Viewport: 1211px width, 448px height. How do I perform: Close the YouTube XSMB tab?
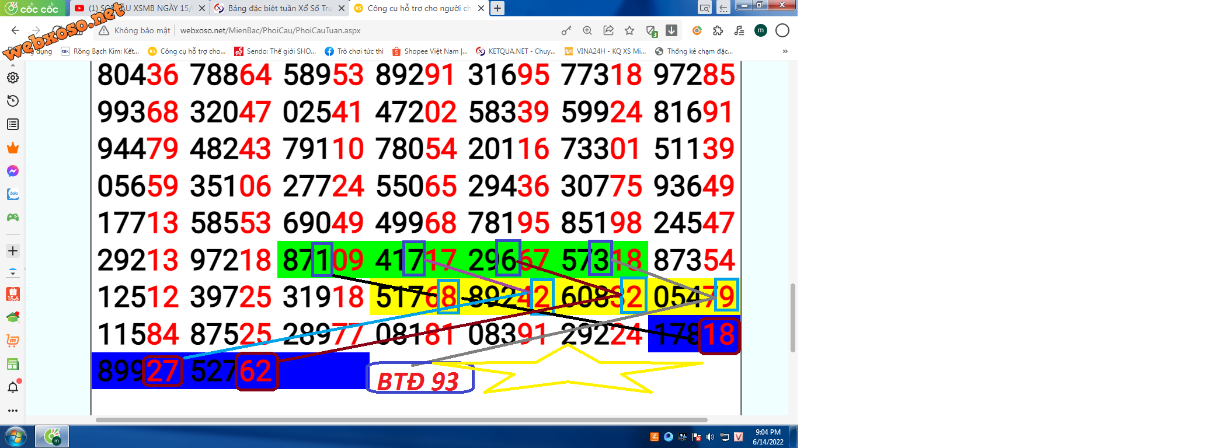click(x=202, y=8)
